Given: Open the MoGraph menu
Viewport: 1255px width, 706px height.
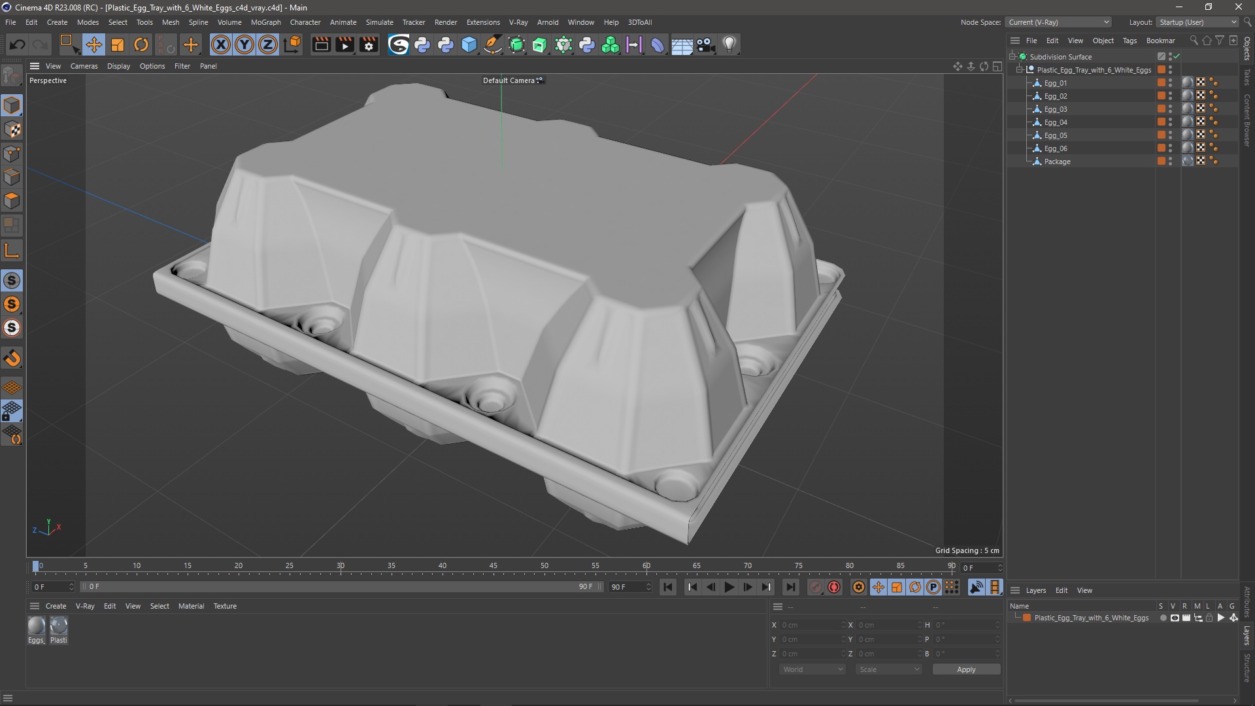Looking at the screenshot, I should coord(265,22).
